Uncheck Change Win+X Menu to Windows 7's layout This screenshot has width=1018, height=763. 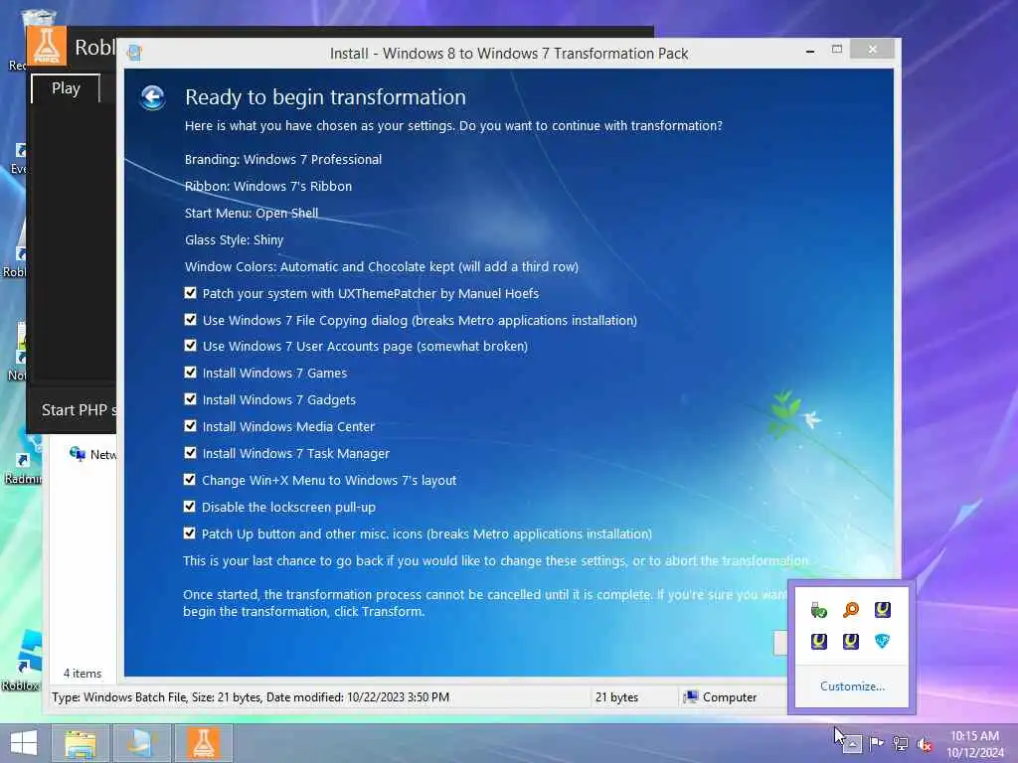pyautogui.click(x=190, y=480)
